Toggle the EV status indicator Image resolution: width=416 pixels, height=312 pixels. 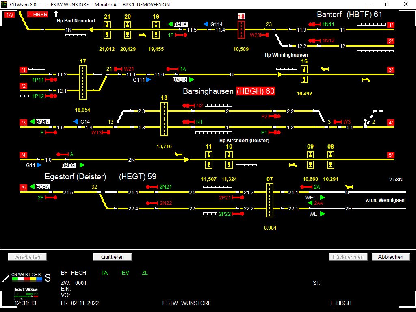tap(125, 273)
